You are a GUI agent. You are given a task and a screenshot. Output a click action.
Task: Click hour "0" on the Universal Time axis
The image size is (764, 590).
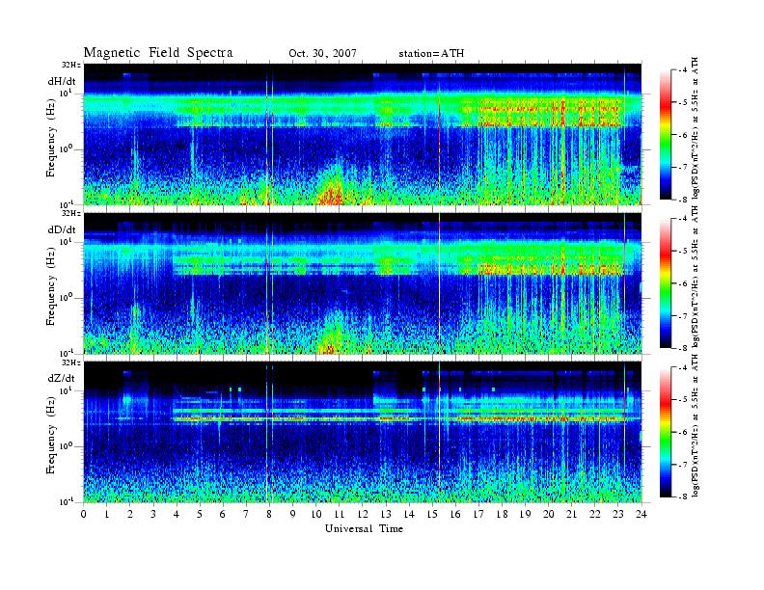coord(84,515)
